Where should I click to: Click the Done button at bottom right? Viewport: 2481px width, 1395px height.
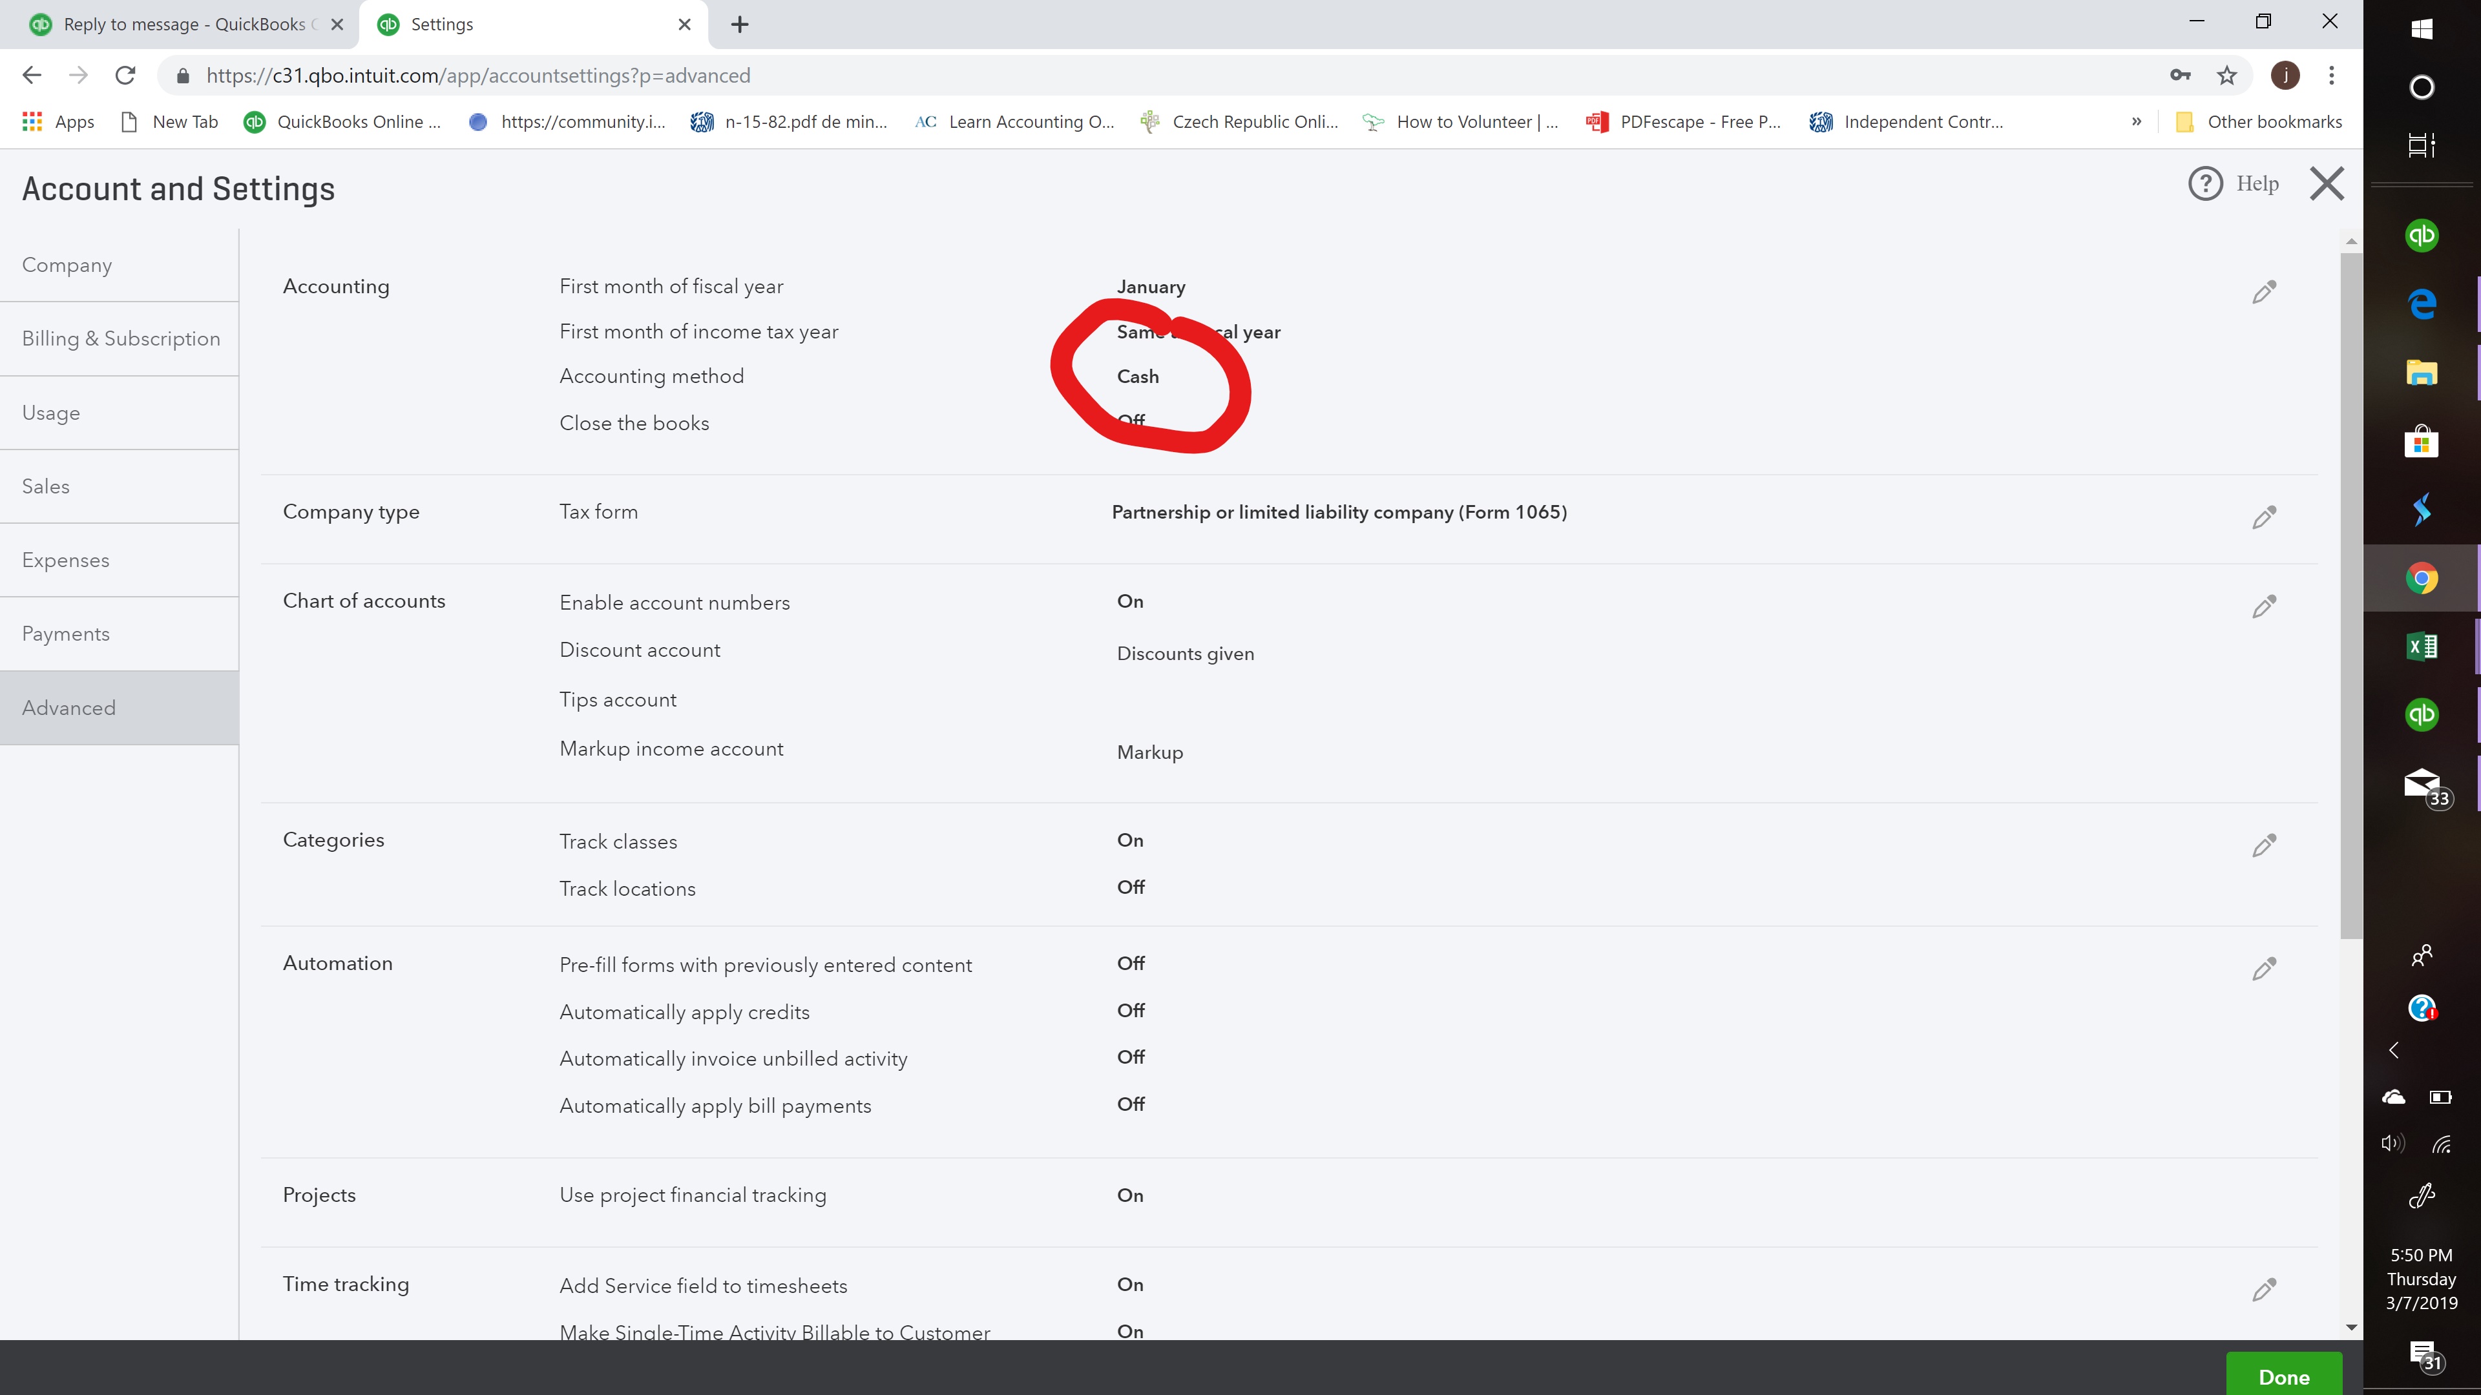tap(2285, 1376)
